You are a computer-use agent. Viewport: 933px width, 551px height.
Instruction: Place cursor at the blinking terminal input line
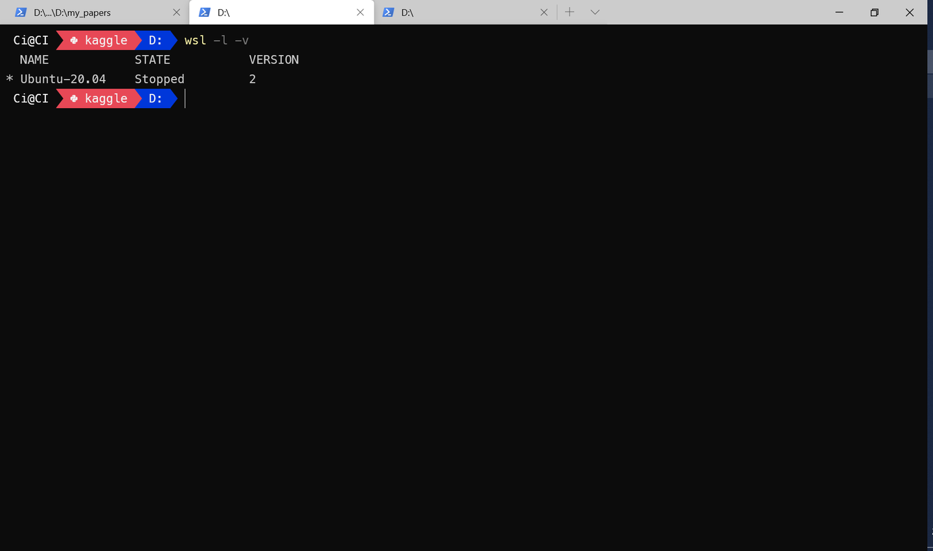click(x=185, y=98)
